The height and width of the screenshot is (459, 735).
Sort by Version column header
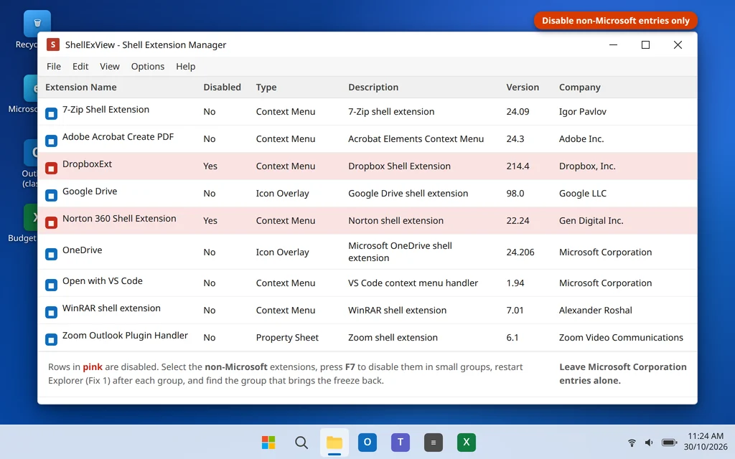523,87
